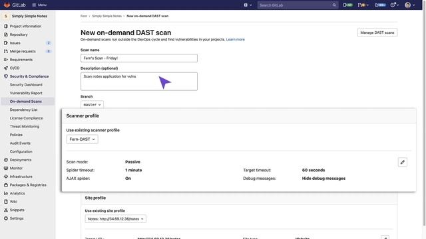Open Threat Monitoring in sidebar
This screenshot has width=426, height=239.
click(x=25, y=126)
